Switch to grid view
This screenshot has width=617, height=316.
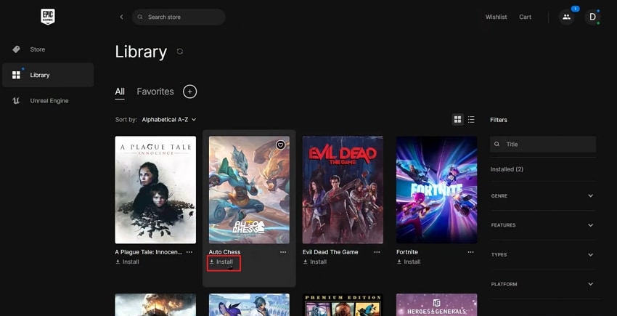point(457,119)
